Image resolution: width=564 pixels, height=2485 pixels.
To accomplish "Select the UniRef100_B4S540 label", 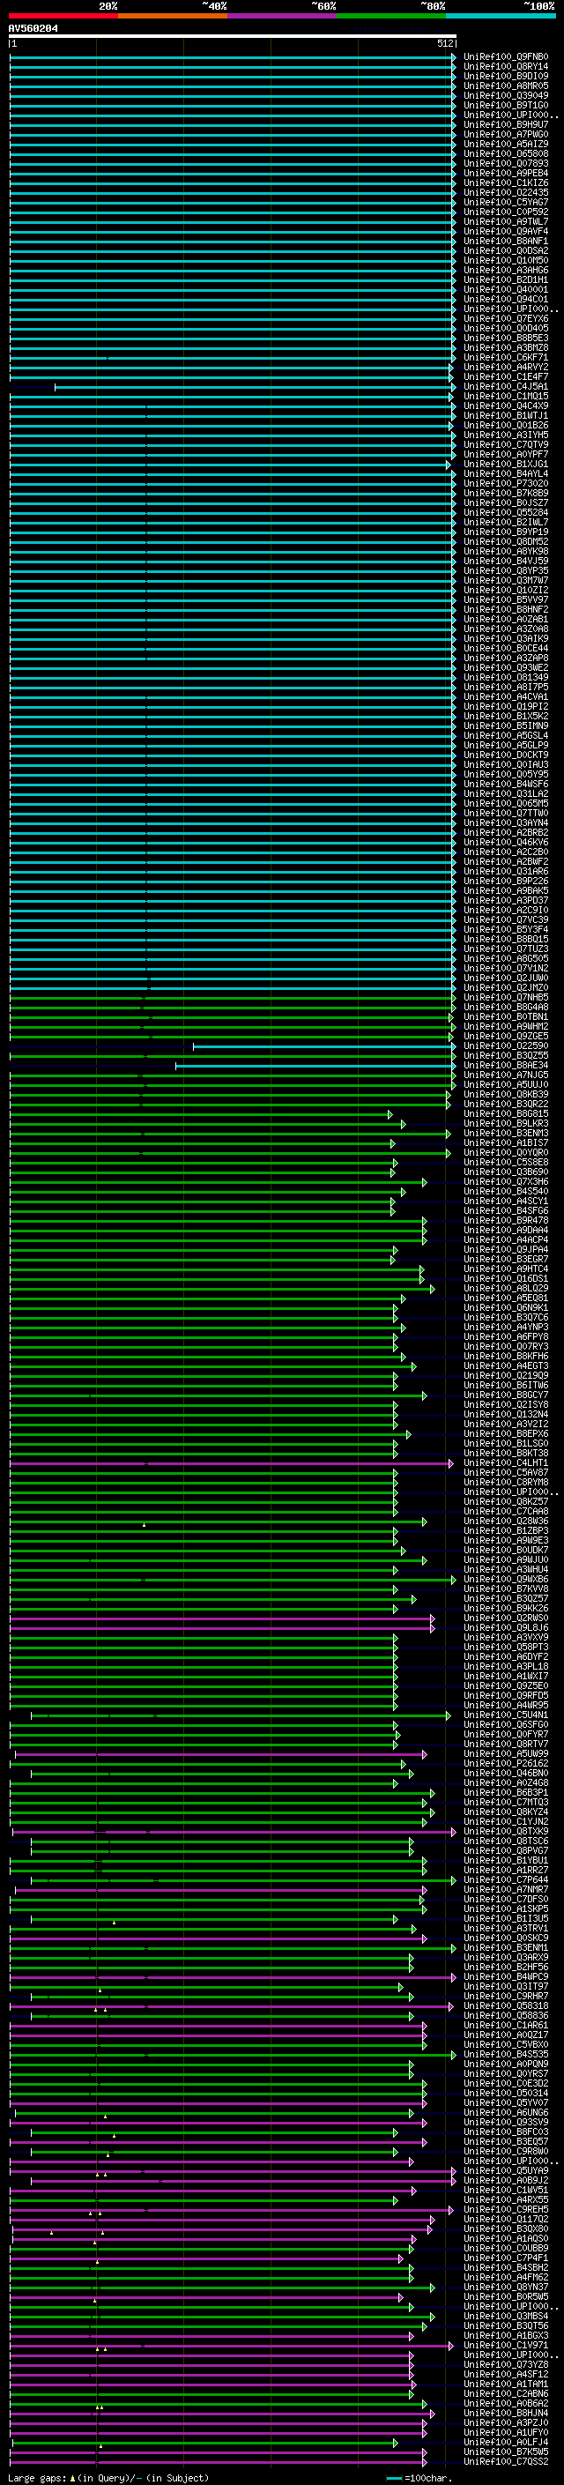I will [505, 1193].
